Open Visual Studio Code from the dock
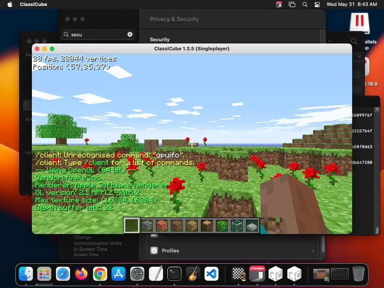 [x=211, y=273]
